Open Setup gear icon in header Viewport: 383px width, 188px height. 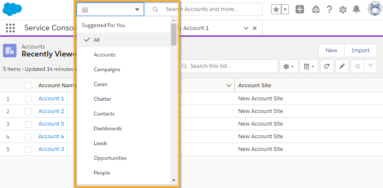point(343,9)
